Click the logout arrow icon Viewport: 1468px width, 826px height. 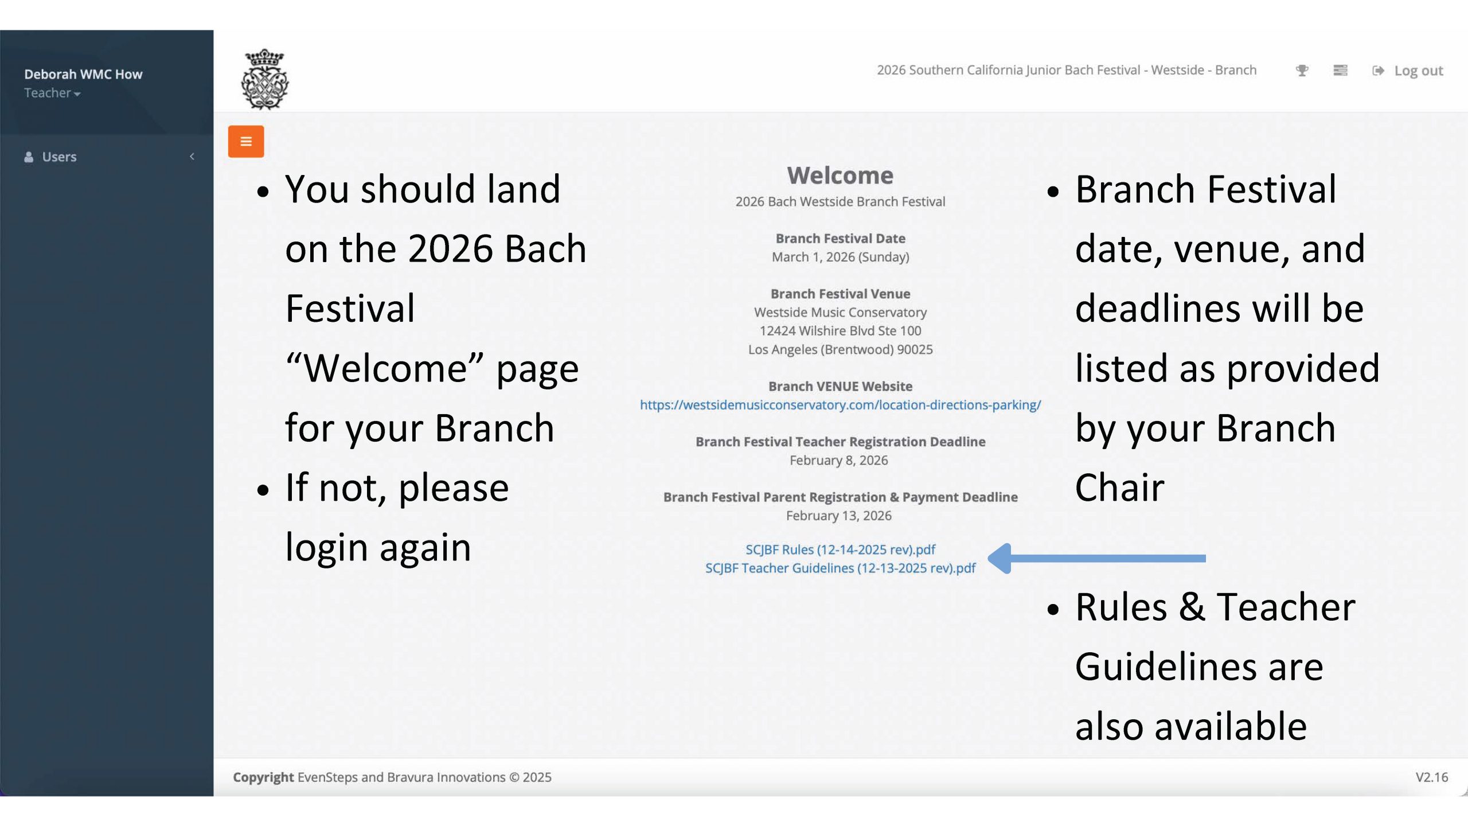1377,71
